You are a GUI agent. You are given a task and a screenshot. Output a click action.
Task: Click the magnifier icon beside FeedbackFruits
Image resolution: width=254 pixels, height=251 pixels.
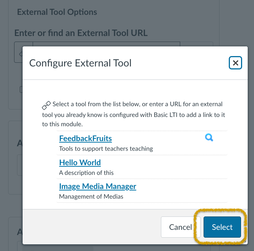click(209, 138)
